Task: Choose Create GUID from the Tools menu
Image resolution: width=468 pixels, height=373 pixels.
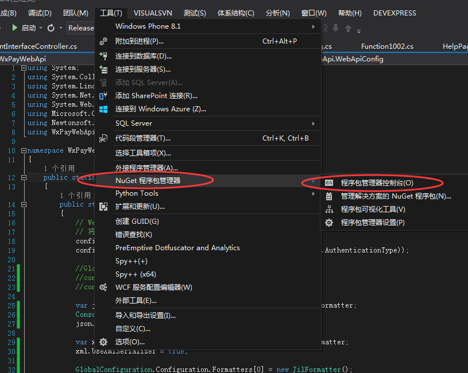Action: coord(137,222)
